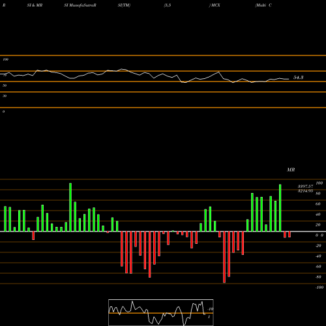326x326 pixels.
Task: Click the -60 label on MR axis
Action: click(318, 267)
